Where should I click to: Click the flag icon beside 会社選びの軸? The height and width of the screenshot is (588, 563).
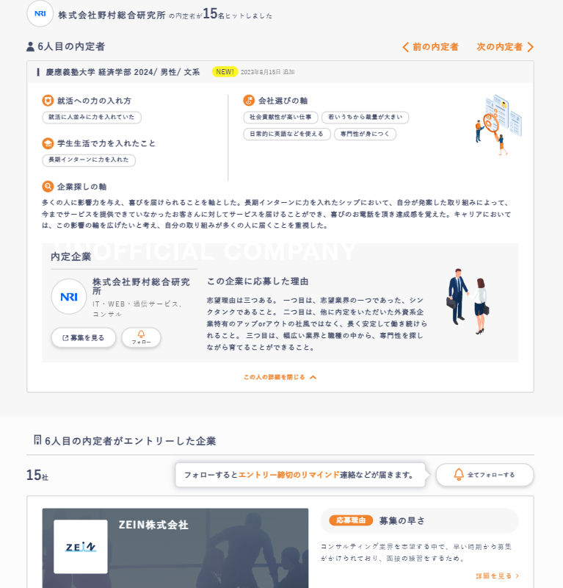(x=249, y=101)
